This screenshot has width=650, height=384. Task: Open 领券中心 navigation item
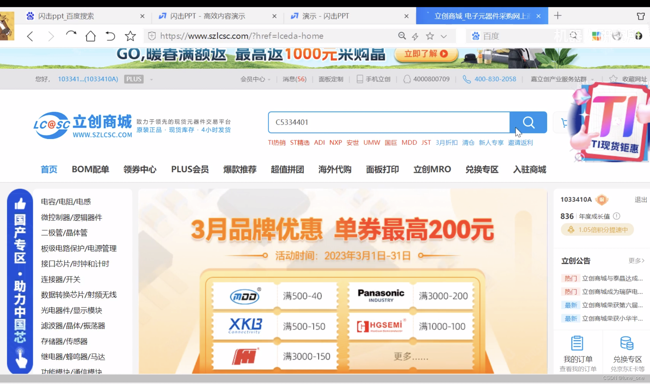point(140,169)
